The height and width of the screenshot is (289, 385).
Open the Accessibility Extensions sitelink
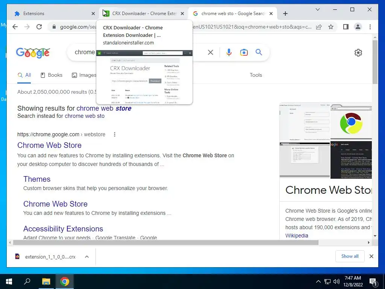tap(63, 229)
